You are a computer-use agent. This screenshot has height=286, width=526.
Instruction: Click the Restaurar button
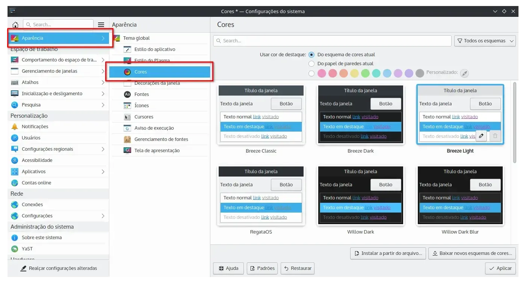tap(298, 268)
